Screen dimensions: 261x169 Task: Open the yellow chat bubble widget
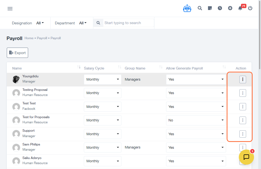tap(246, 157)
